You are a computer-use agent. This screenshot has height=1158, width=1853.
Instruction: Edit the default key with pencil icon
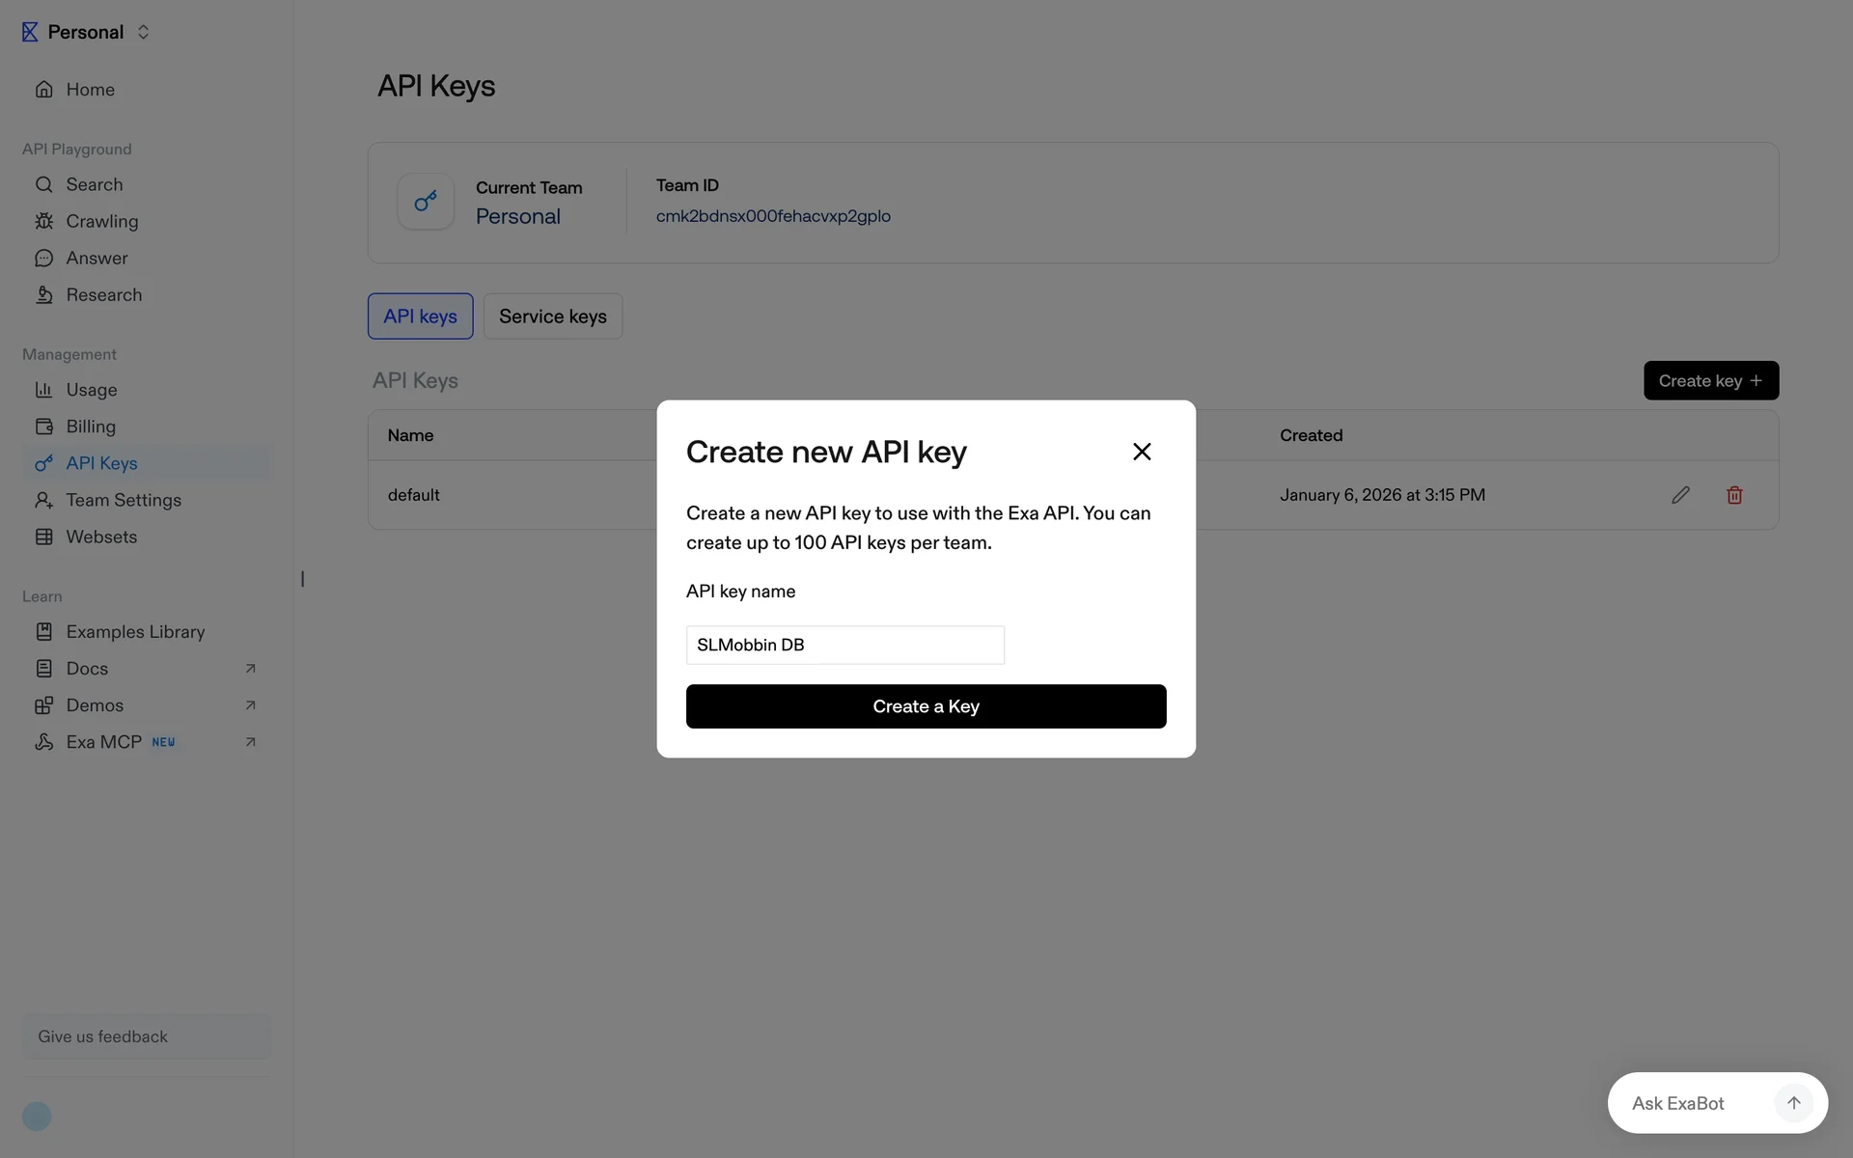coord(1680,495)
